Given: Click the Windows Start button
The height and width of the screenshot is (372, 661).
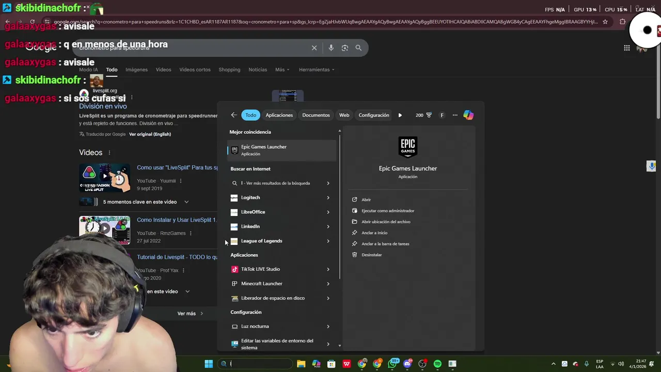Looking at the screenshot, I should click(x=209, y=364).
